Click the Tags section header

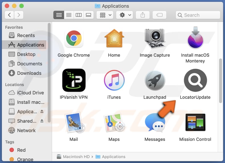tap(10, 142)
